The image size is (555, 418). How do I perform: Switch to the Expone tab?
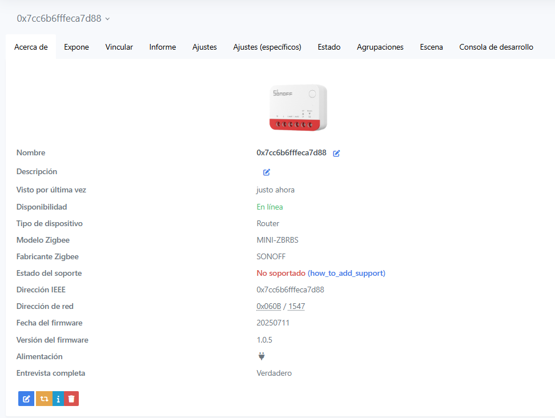coord(77,47)
